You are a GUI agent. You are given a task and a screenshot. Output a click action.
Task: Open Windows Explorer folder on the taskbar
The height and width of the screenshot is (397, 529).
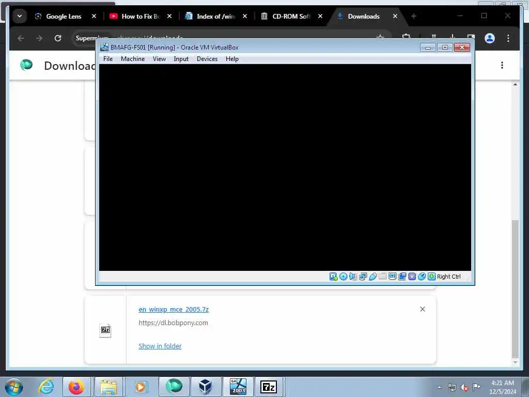[x=108, y=387]
